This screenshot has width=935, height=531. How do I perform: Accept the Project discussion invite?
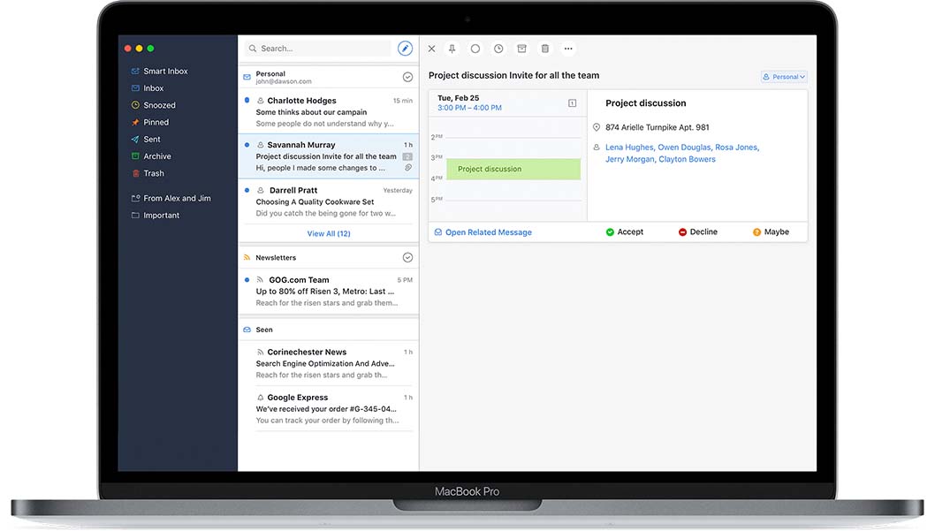[x=626, y=231]
